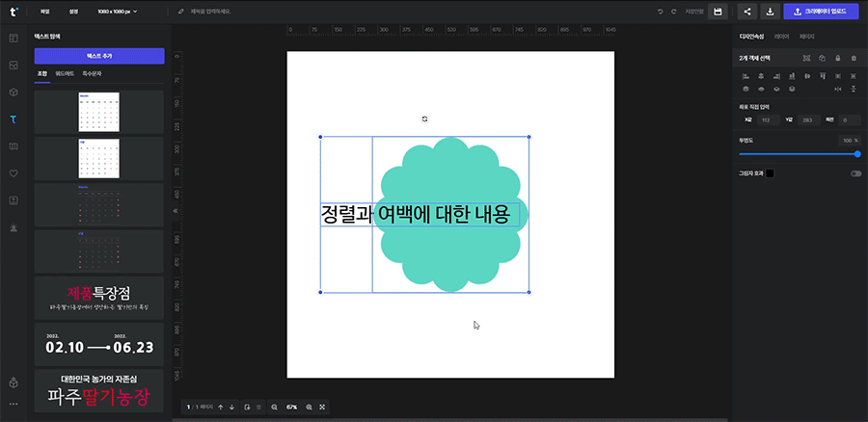The width and height of the screenshot is (868, 422).
Task: Switch to the 레이어 tab
Action: [781, 37]
